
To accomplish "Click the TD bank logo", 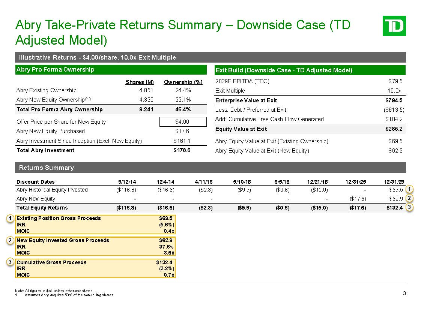I will (394, 26).
